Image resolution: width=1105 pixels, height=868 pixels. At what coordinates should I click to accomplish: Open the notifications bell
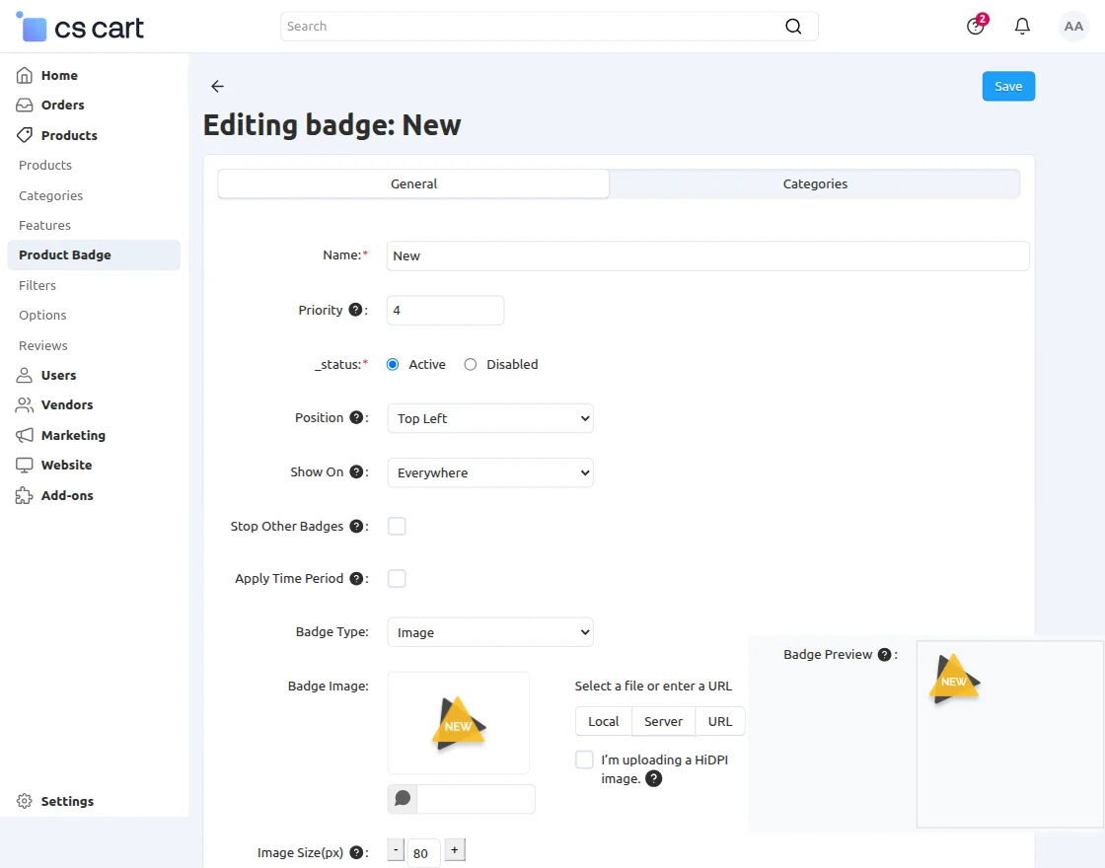pyautogui.click(x=1022, y=27)
